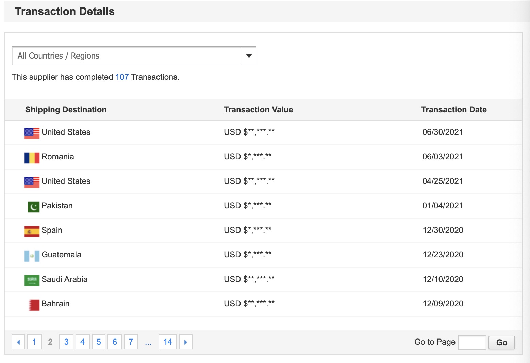
Task: Click the Transaction Date column header
Action: [x=453, y=110]
